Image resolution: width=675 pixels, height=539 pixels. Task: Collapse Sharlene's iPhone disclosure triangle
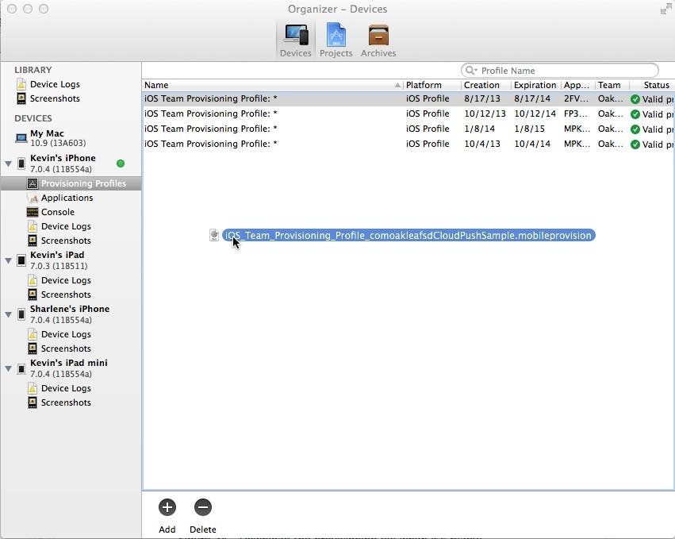click(9, 314)
